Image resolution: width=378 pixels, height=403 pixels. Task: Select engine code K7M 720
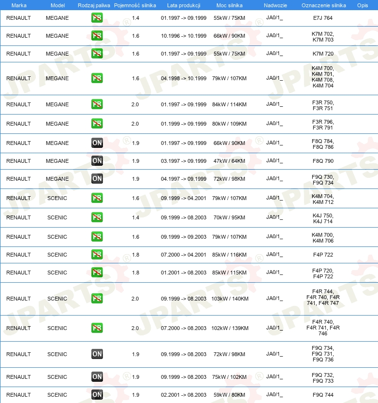click(323, 54)
